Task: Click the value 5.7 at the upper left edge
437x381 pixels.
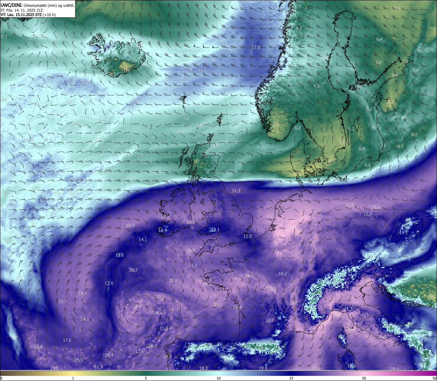Action: pyautogui.click(x=4, y=36)
